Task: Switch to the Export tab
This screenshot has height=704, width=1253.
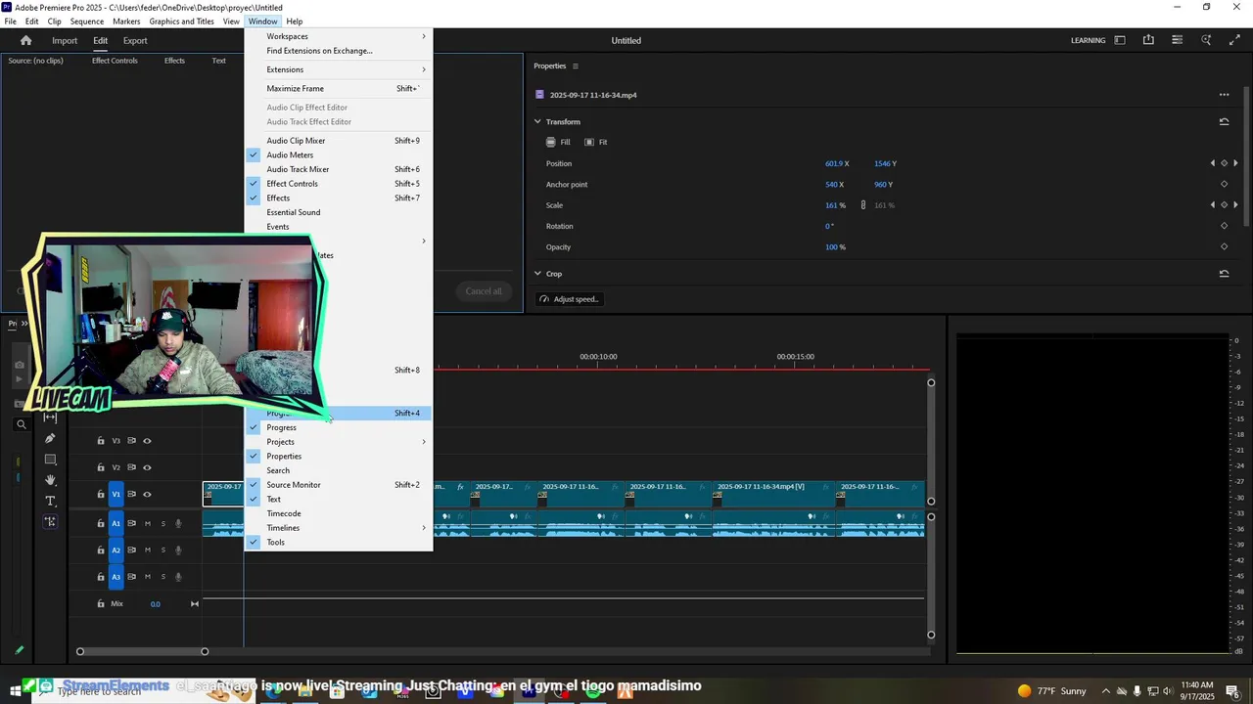Action: [x=135, y=41]
